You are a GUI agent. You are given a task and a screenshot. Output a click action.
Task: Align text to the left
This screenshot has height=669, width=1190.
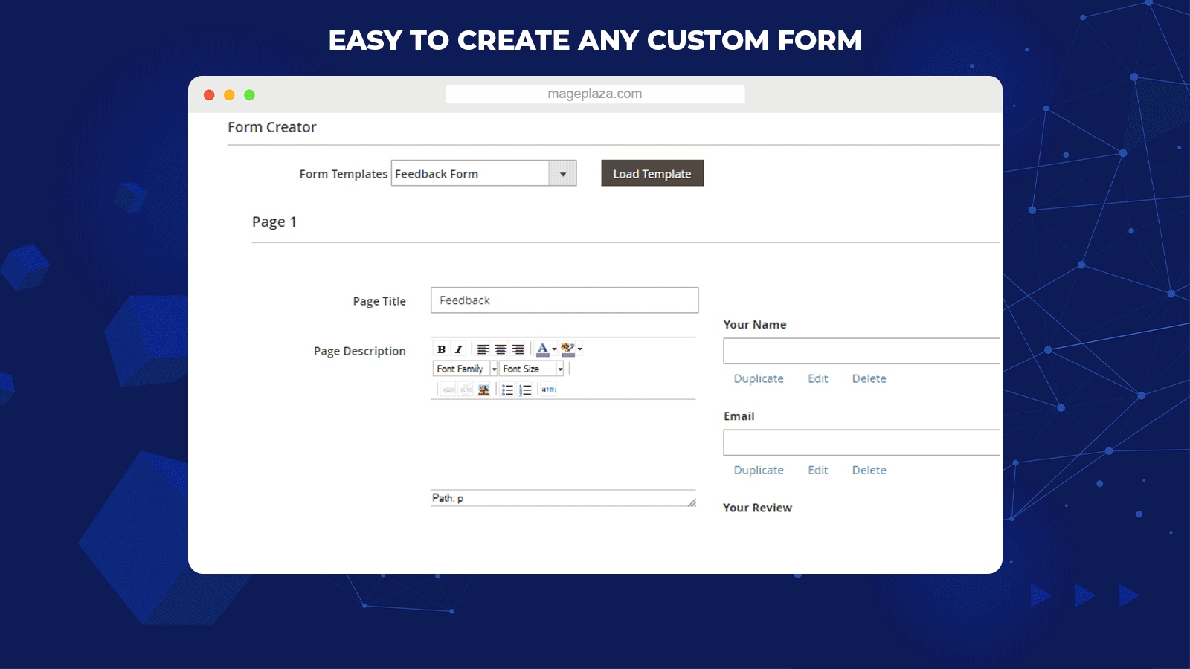click(x=483, y=349)
